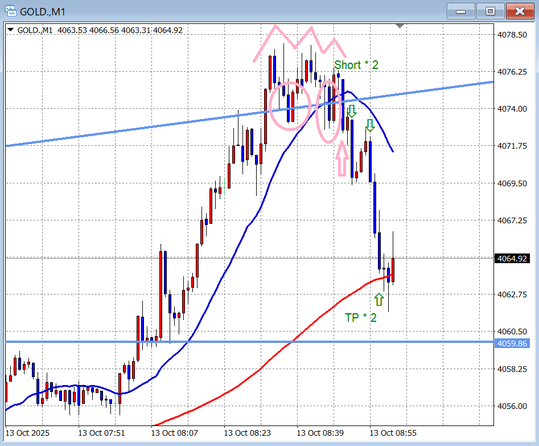Viewport: 539px width, 446px height.
Task: Minimize the GOLD.,M1 chart window
Action: point(460,11)
